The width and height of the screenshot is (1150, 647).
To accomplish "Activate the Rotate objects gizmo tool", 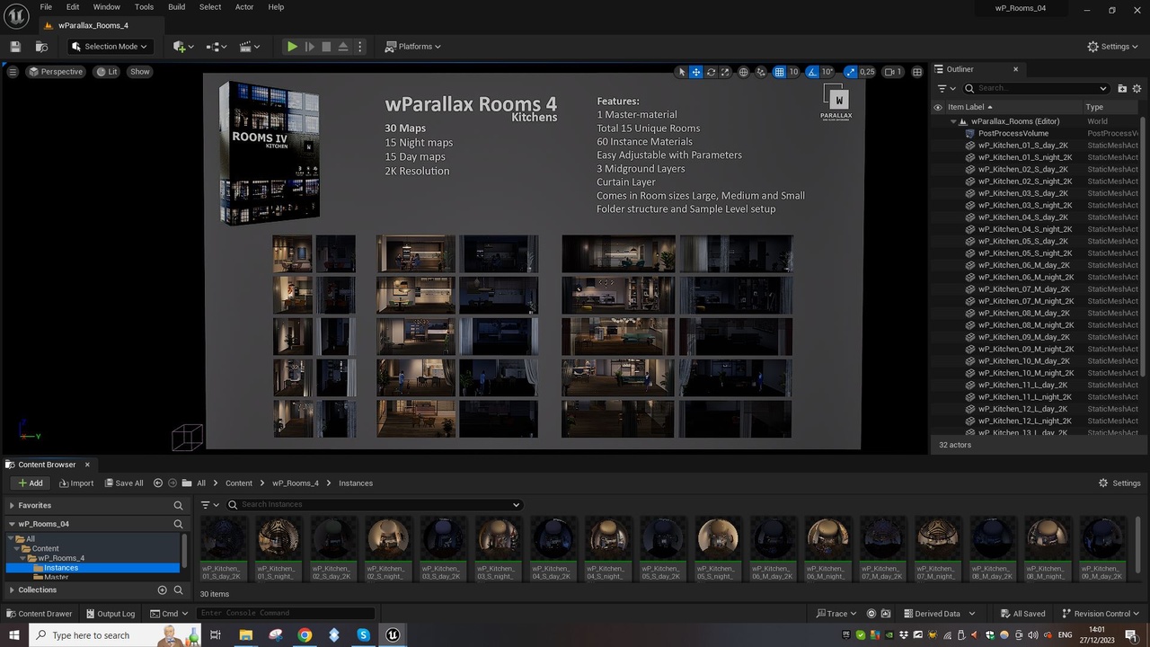I will (711, 72).
